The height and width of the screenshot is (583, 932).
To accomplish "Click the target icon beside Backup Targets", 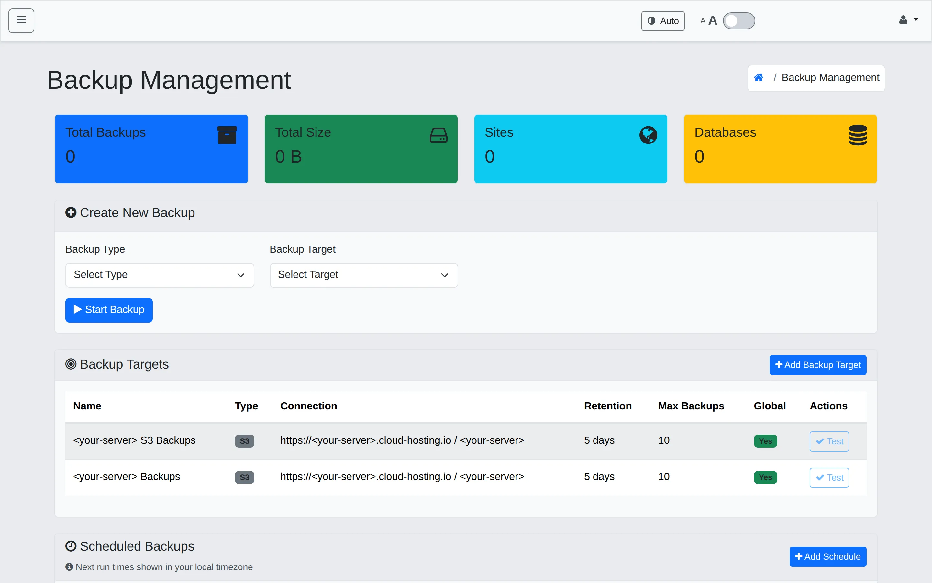I will (71, 364).
